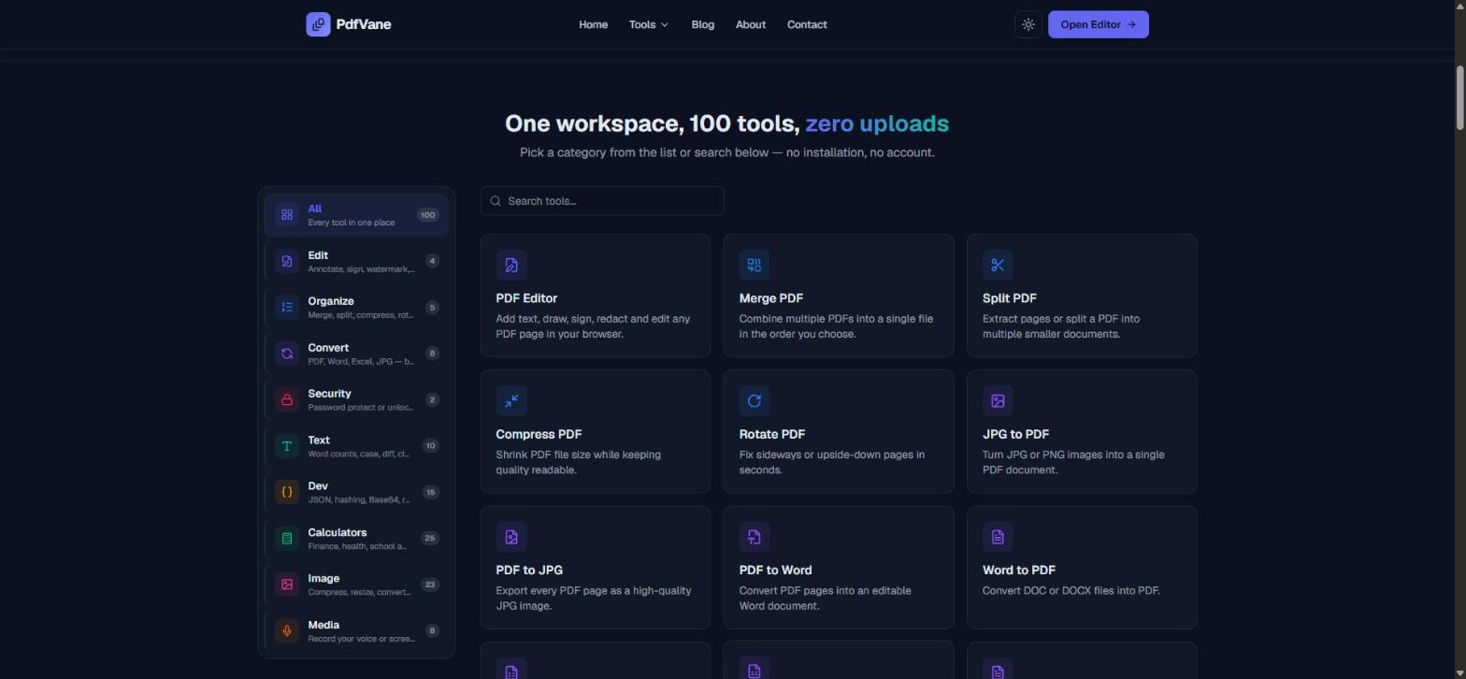
Task: Open the JPG to PDF tool title
Action: click(1015, 434)
